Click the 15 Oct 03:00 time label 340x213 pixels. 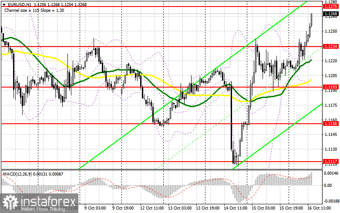click(x=263, y=208)
